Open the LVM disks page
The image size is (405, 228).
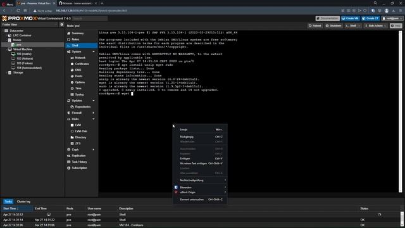point(78,125)
